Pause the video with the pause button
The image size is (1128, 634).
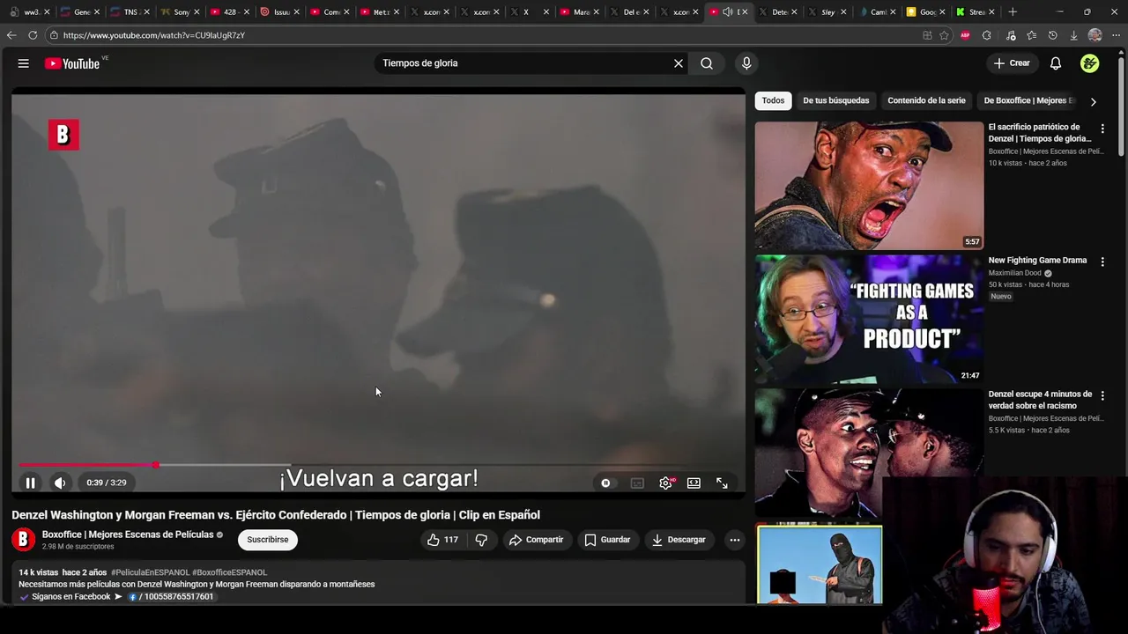[x=30, y=483]
